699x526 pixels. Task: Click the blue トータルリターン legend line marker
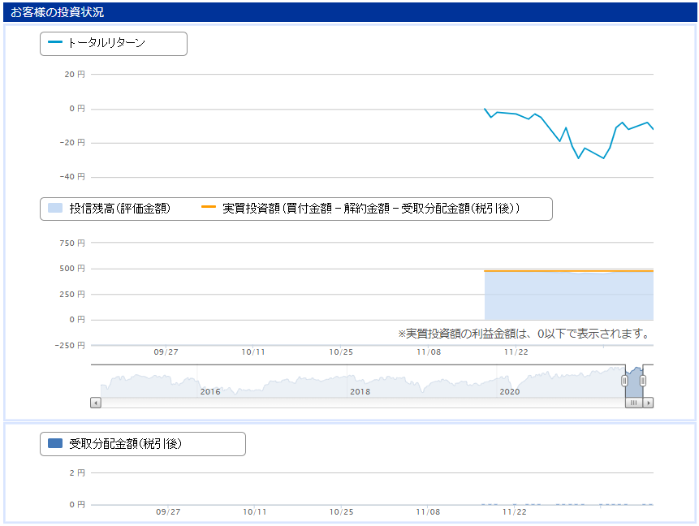click(55, 42)
